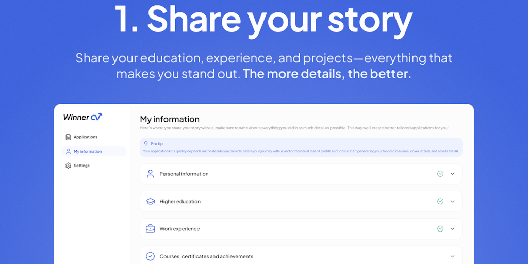Click Higher education completed checkmark
The height and width of the screenshot is (264, 528).
pyautogui.click(x=440, y=201)
